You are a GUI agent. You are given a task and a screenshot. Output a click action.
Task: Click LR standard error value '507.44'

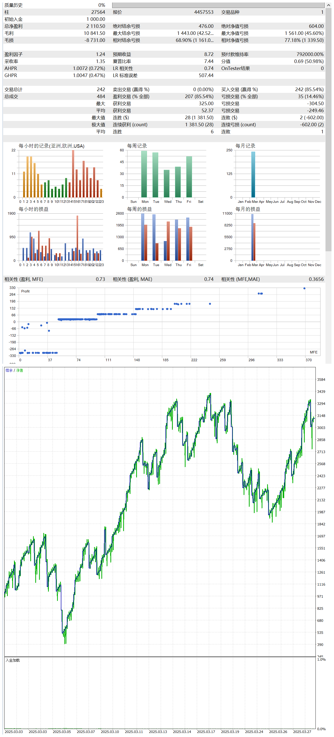coord(206,75)
